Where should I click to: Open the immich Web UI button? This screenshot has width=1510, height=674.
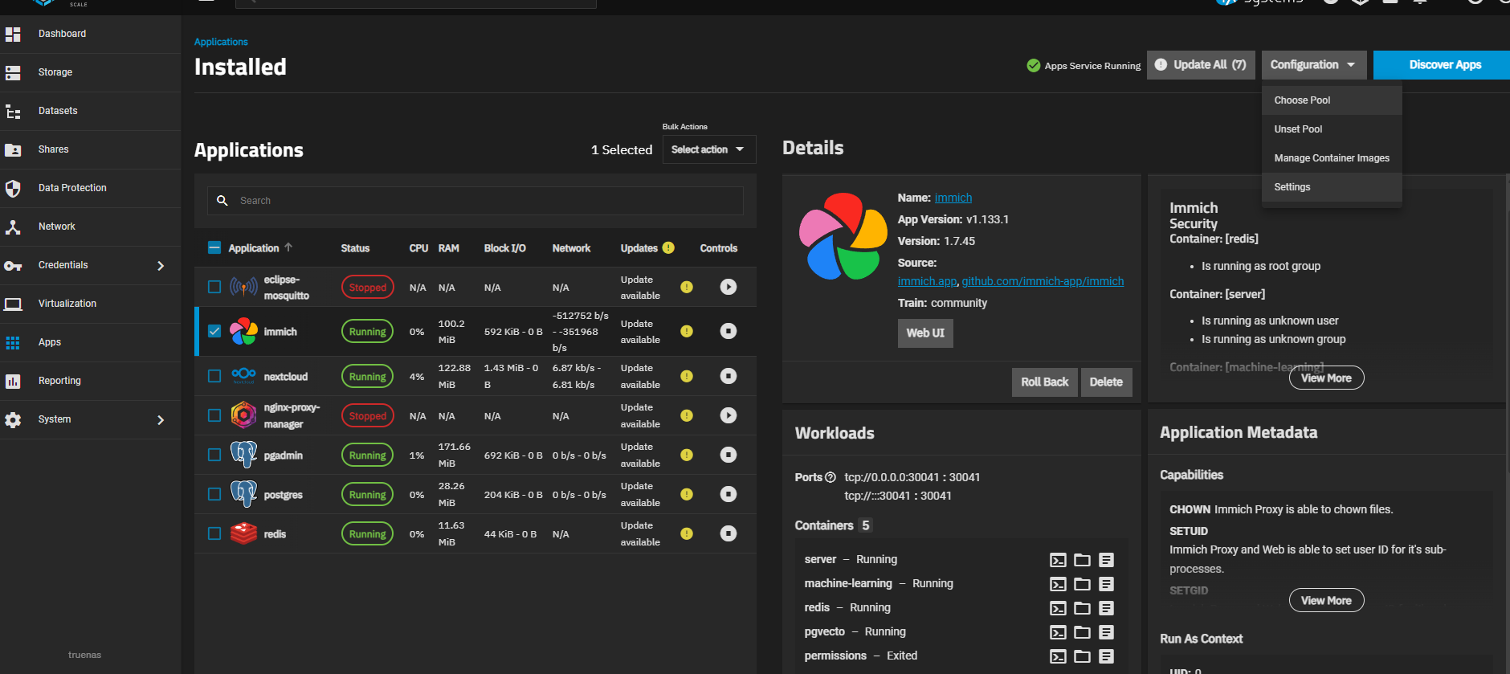[924, 333]
